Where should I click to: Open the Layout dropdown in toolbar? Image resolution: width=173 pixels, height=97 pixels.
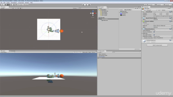pos(168,5)
